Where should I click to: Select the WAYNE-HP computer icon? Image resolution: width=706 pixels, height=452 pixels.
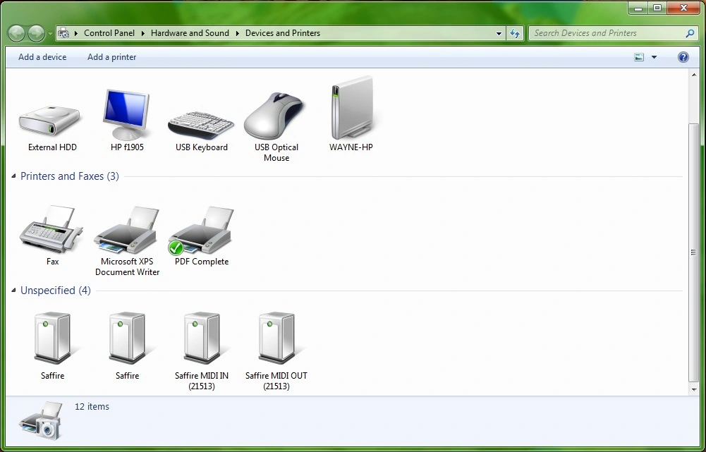(x=353, y=107)
